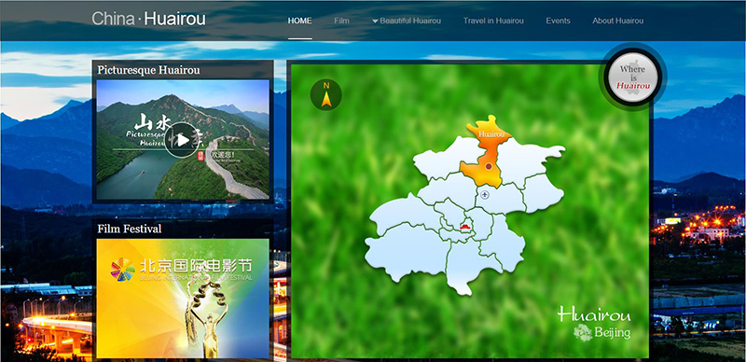This screenshot has width=746, height=362.
Task: Open Travel in Huairou menu
Action: tap(493, 21)
